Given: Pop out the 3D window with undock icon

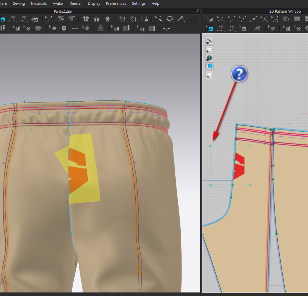Looking at the screenshot, I should pos(197,11).
